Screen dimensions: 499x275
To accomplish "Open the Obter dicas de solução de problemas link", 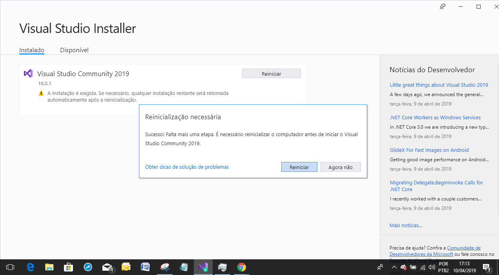I will pyautogui.click(x=187, y=167).
